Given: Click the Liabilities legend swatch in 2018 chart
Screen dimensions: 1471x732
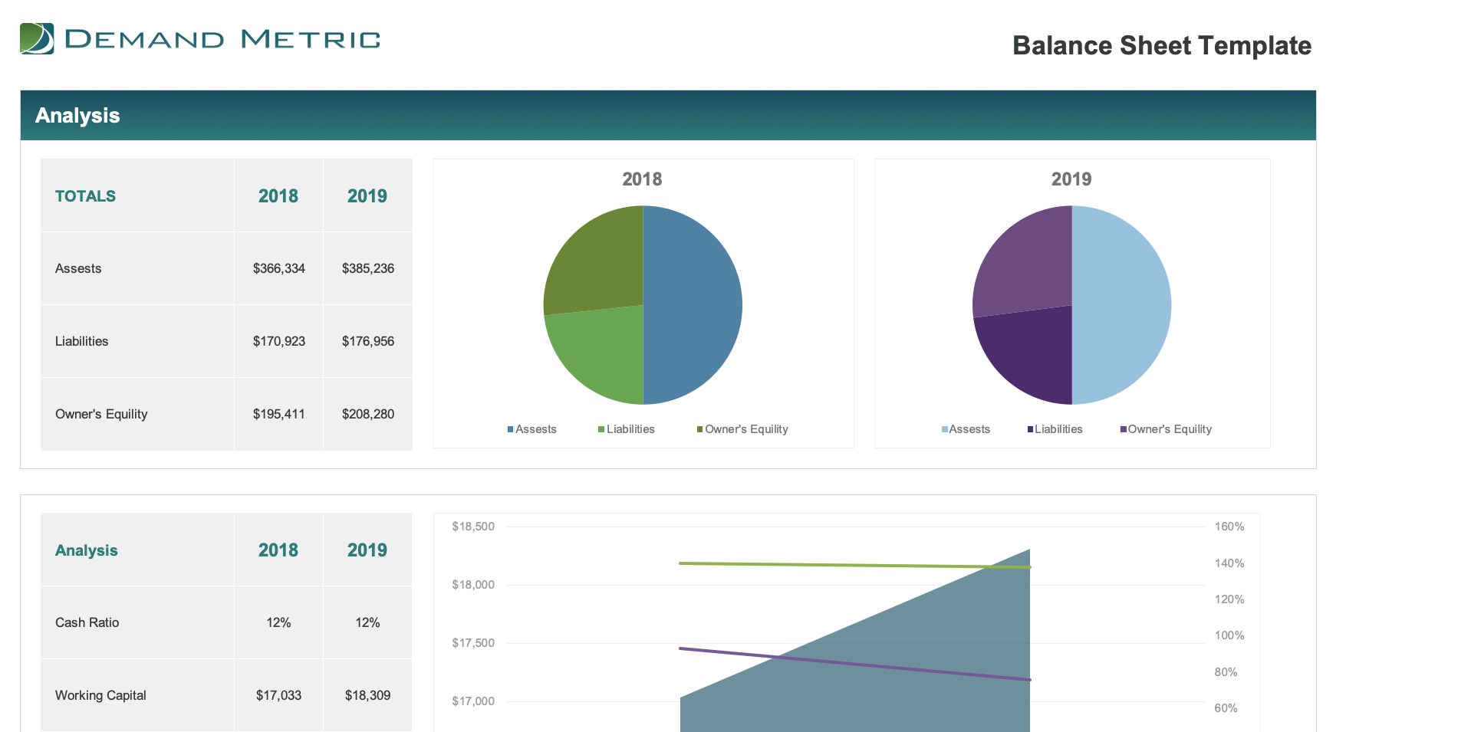Looking at the screenshot, I should tap(601, 429).
